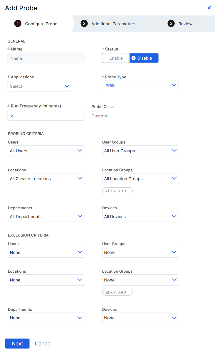Click chevron on exclusion Users dropdown
215x351 pixels.
tap(80, 252)
